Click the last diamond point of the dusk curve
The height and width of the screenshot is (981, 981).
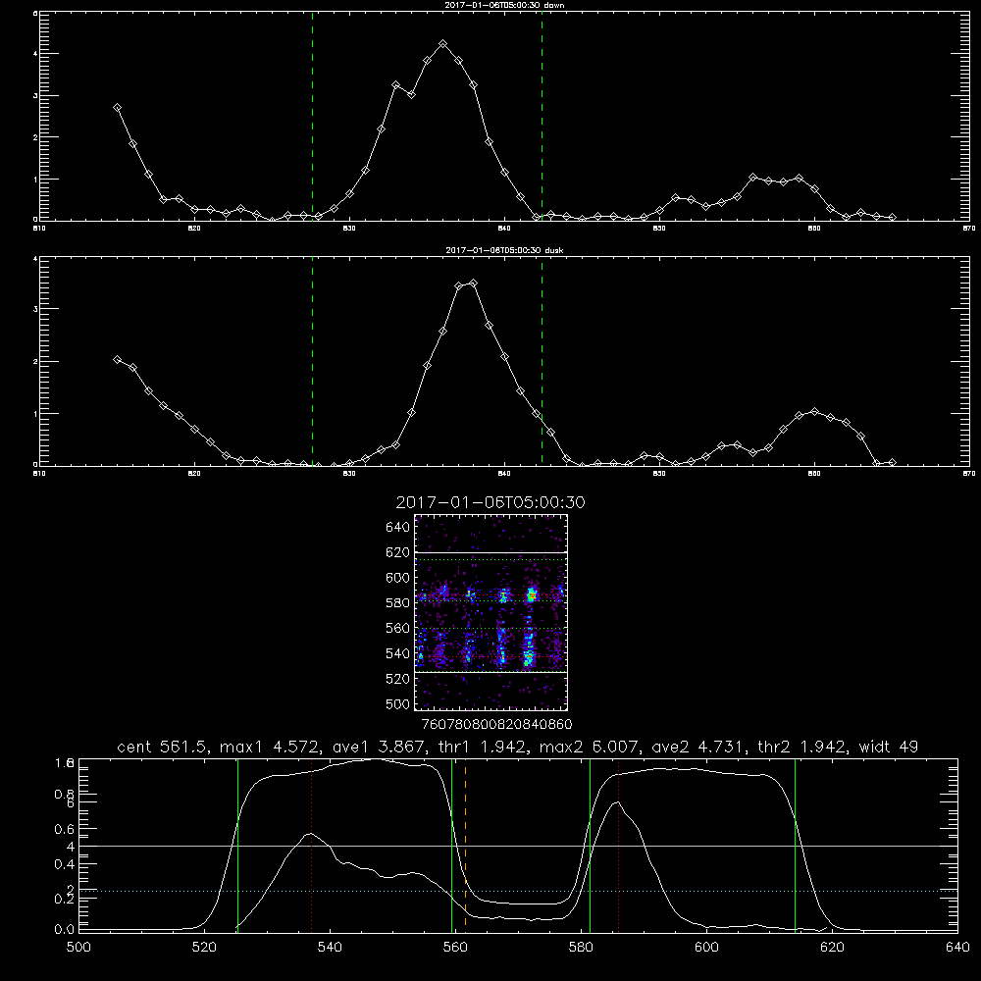(x=892, y=462)
